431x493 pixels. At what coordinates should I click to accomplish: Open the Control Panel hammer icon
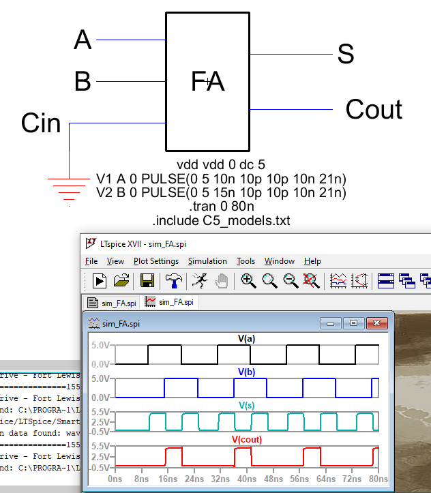pyautogui.click(x=173, y=280)
